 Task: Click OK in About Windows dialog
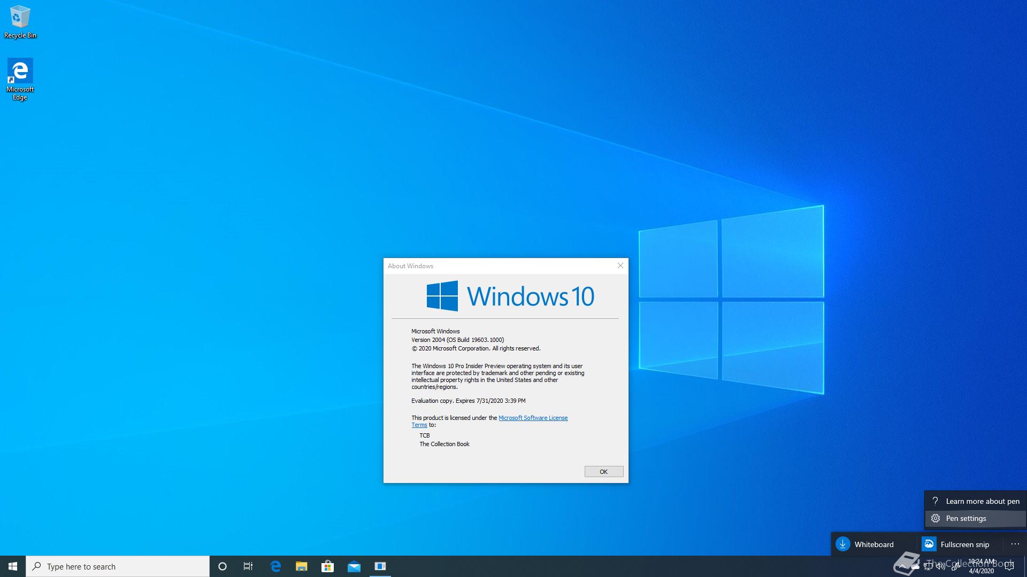(604, 471)
